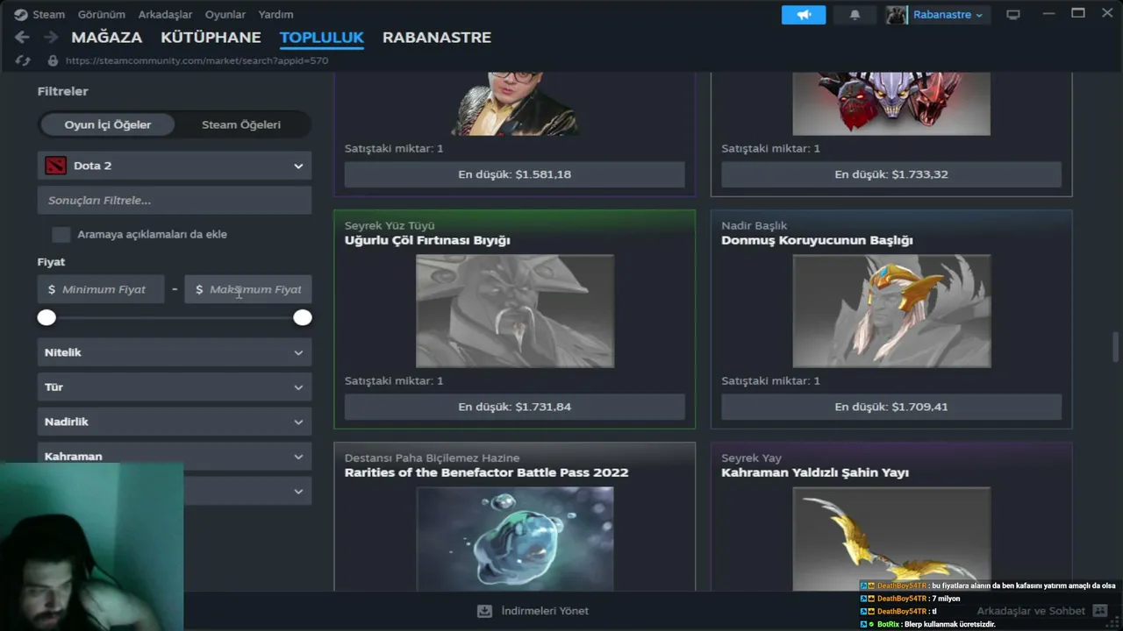Image resolution: width=1123 pixels, height=631 pixels.
Task: Open the RABANASTRE profile tab
Action: point(437,37)
